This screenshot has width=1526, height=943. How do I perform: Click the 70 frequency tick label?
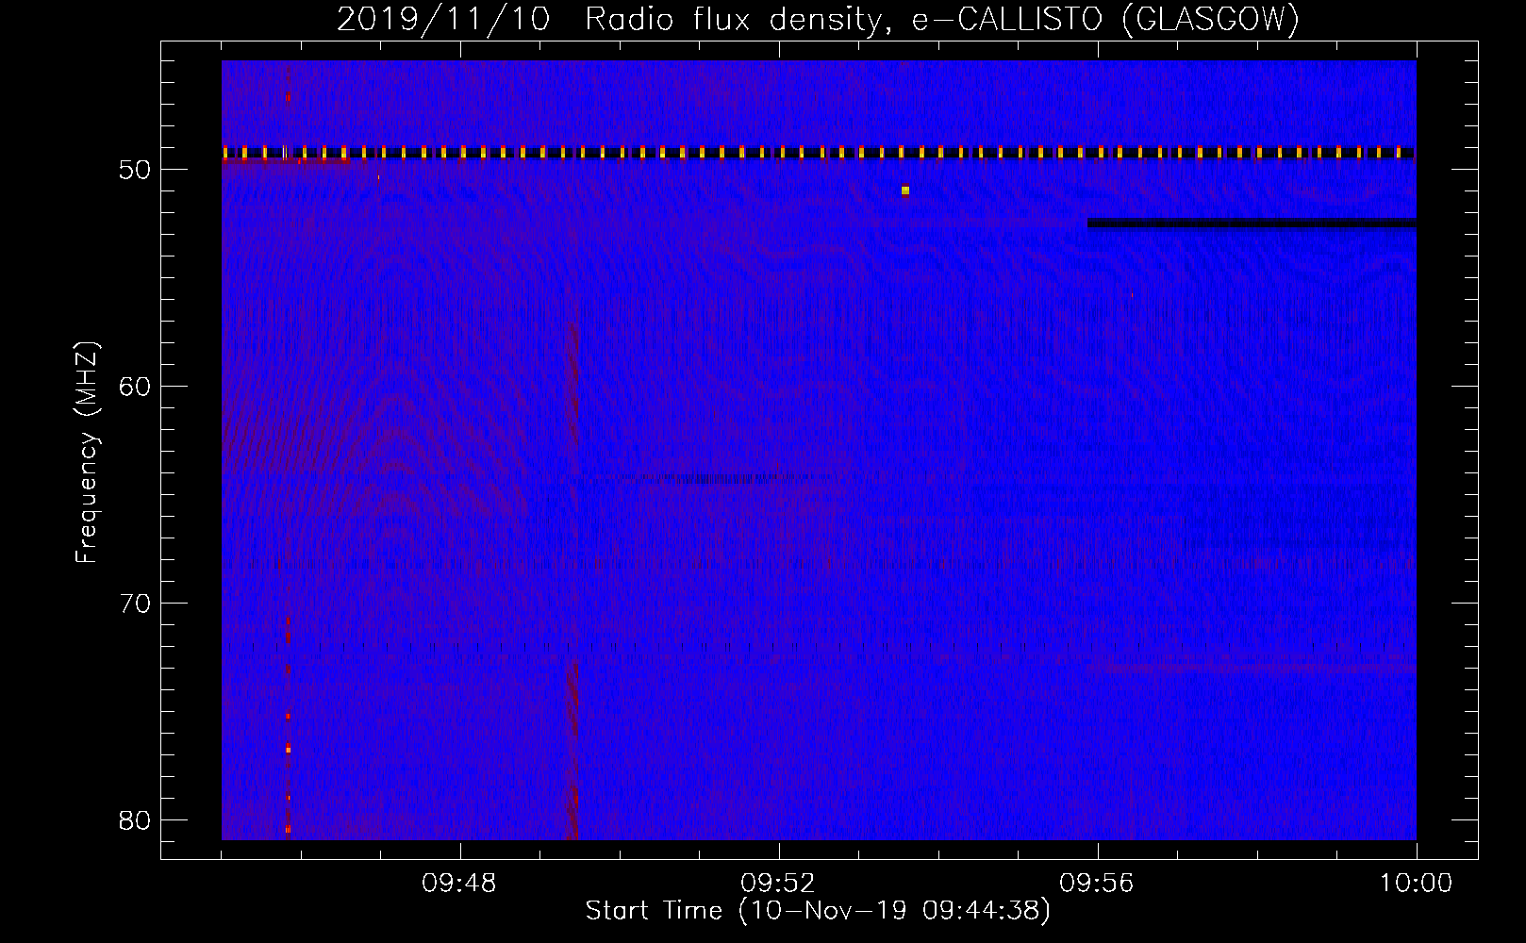(136, 604)
